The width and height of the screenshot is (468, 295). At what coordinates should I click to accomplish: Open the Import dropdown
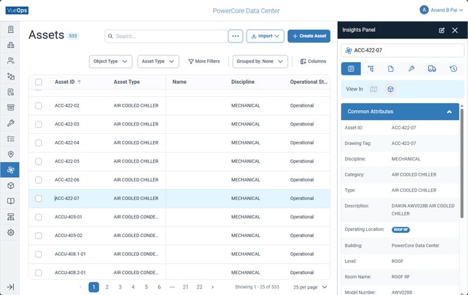[x=265, y=36]
